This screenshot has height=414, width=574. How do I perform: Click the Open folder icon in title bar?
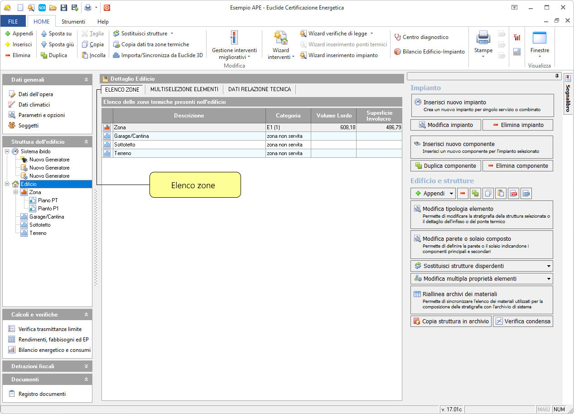(53, 8)
